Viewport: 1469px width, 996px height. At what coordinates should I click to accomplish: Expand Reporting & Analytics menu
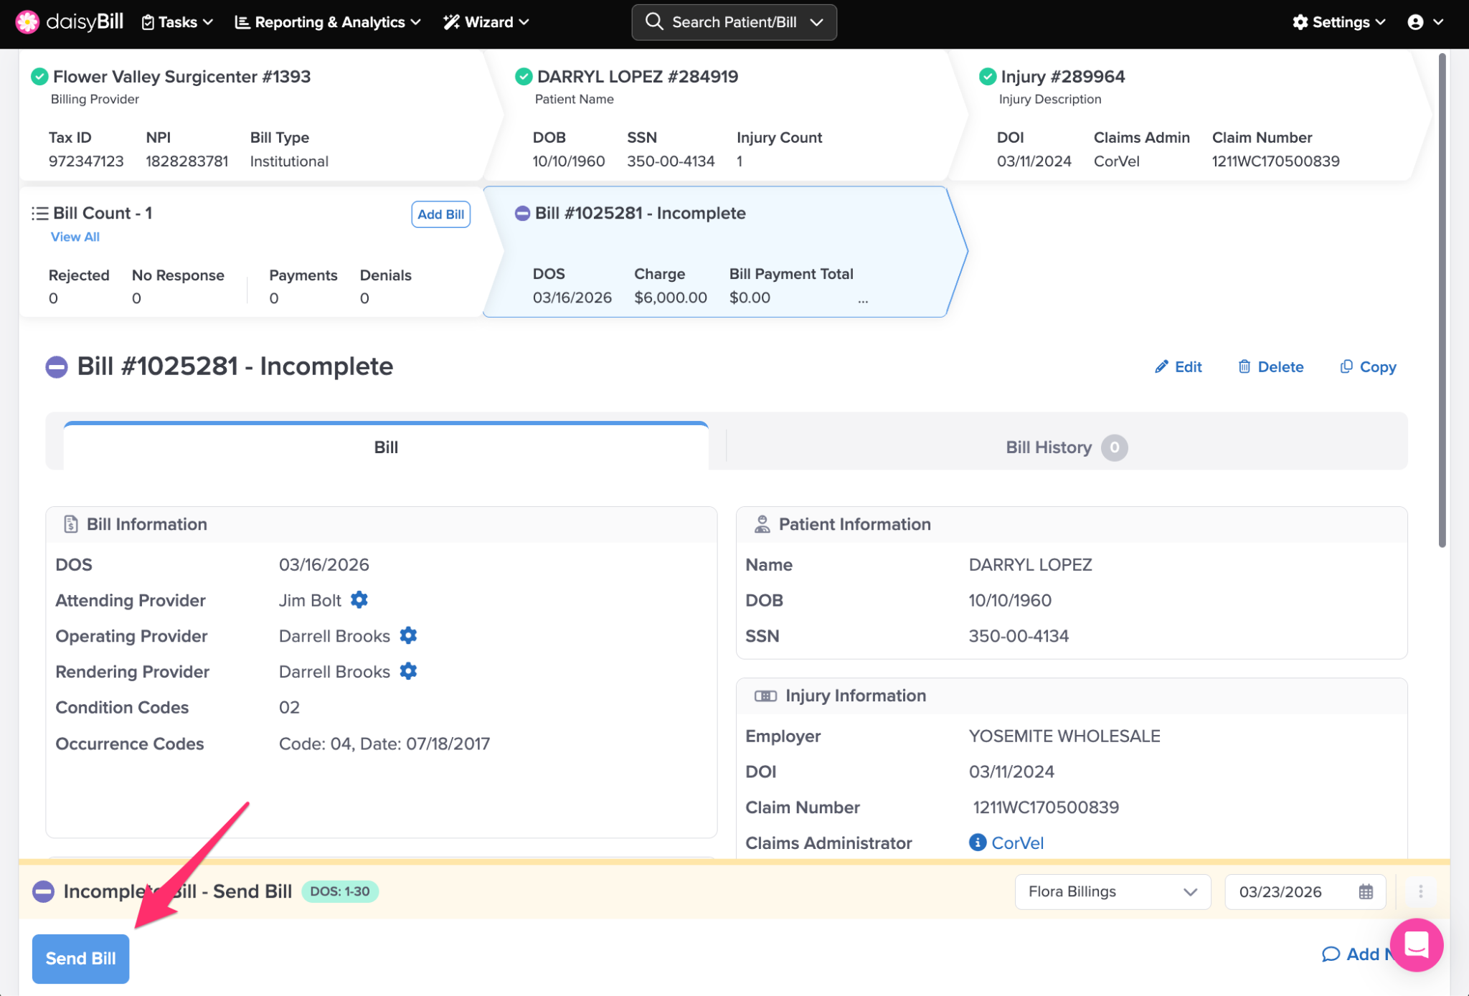tap(328, 22)
